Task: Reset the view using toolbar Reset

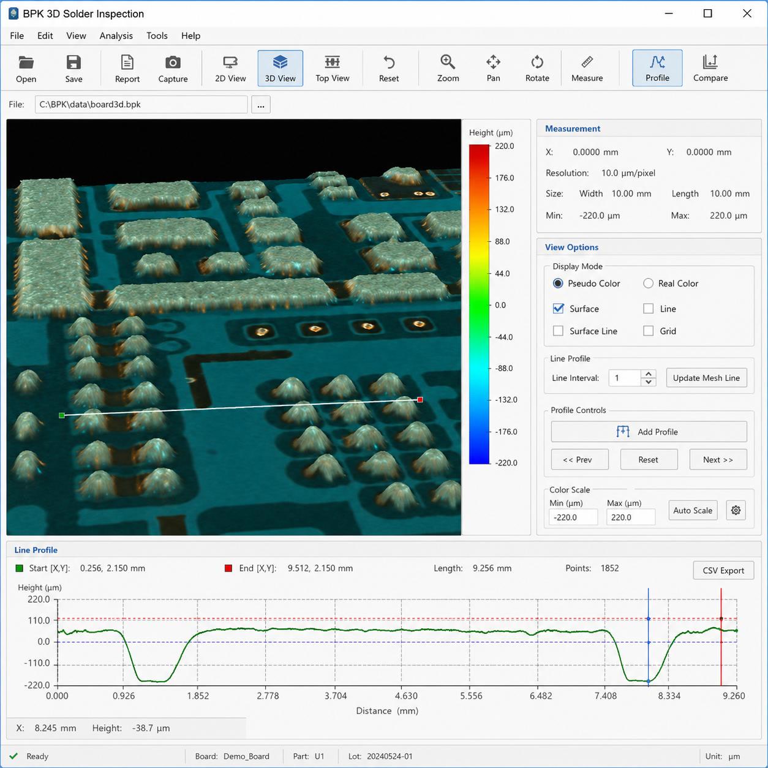Action: pos(389,69)
